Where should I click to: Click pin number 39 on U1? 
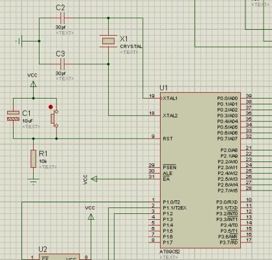[x=249, y=96]
